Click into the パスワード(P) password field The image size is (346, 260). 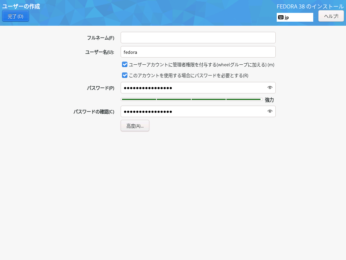pos(198,88)
